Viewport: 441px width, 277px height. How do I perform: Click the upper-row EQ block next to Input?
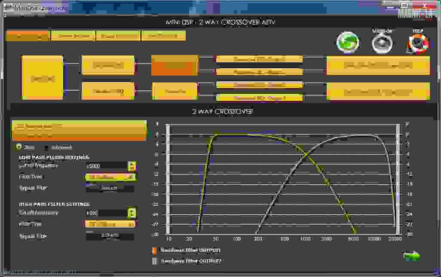(x=108, y=65)
